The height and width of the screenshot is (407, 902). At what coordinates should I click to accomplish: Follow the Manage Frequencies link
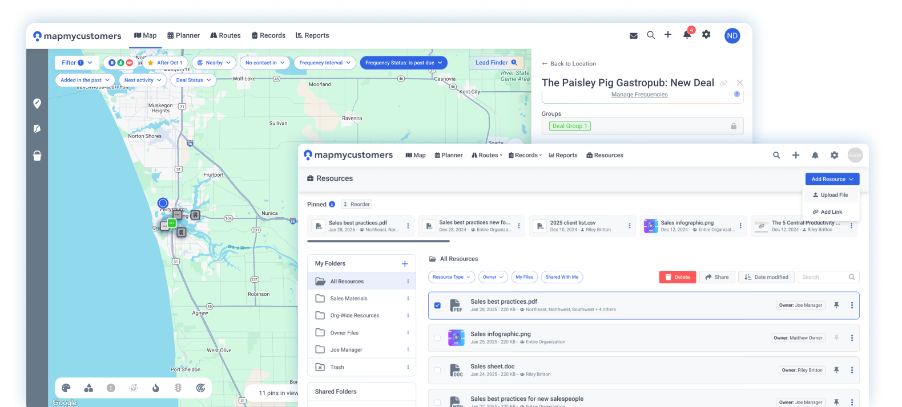639,95
